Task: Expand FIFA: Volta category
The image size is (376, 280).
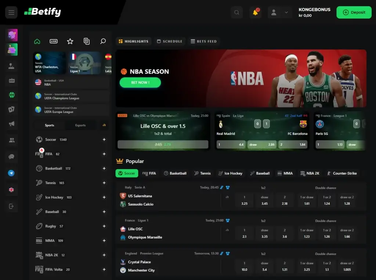Action: pos(104,269)
